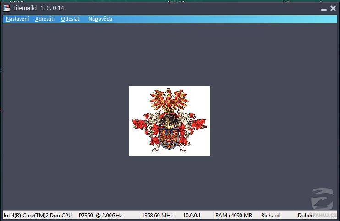Click the 10.0.0.1 IP address entry
This screenshot has width=340, height=221.
click(x=192, y=216)
